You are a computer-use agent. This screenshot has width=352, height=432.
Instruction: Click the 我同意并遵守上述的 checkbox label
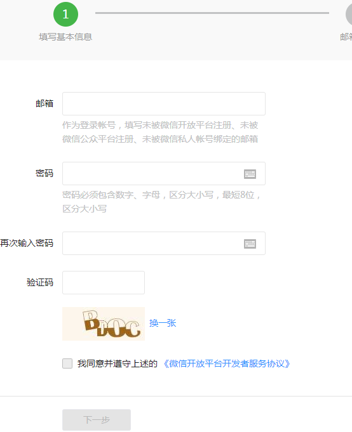pos(118,363)
